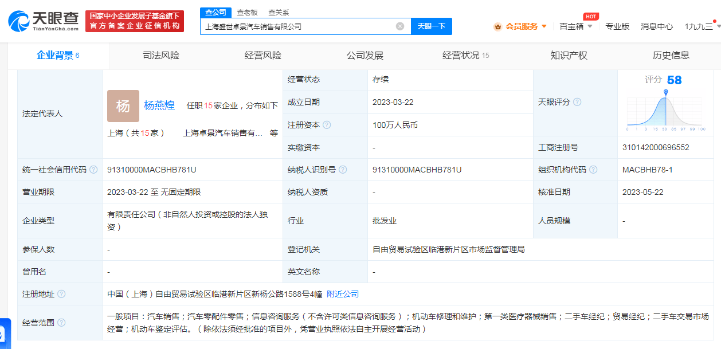
Task: Open legal representative 杨燕煌 profile
Action: [159, 105]
